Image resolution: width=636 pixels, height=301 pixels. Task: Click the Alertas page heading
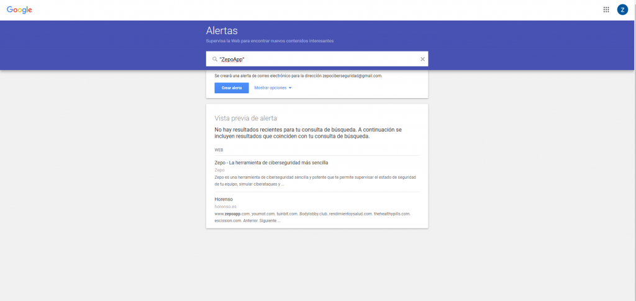pyautogui.click(x=222, y=30)
